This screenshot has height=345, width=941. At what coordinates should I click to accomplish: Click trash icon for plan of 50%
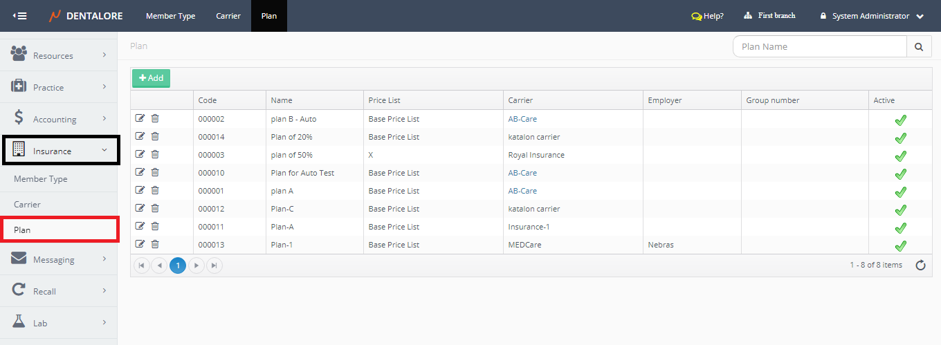click(155, 154)
